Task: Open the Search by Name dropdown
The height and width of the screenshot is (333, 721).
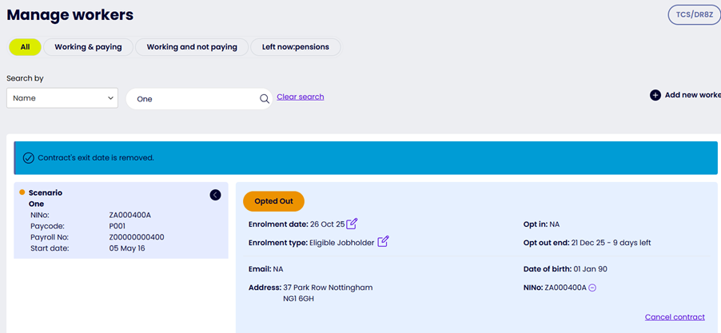Action: pos(62,98)
